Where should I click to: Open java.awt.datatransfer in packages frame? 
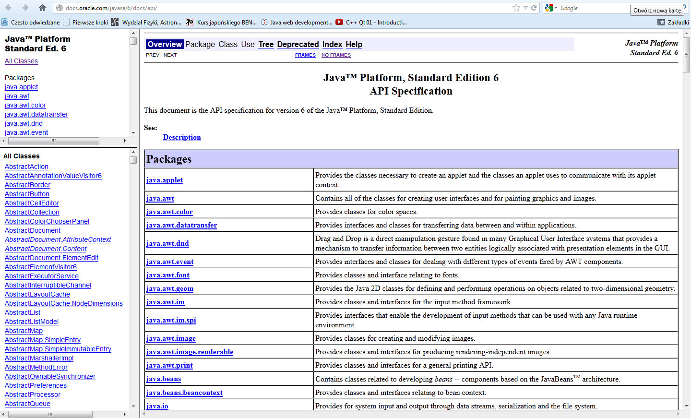(x=36, y=114)
